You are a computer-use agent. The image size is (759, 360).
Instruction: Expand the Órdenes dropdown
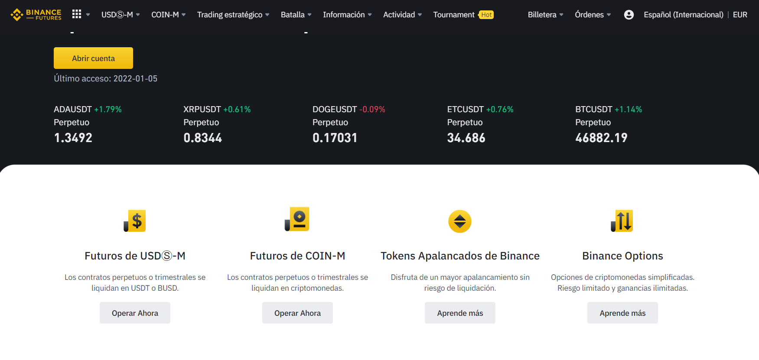(x=593, y=15)
